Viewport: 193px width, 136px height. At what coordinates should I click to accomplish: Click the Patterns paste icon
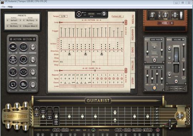coord(129,130)
